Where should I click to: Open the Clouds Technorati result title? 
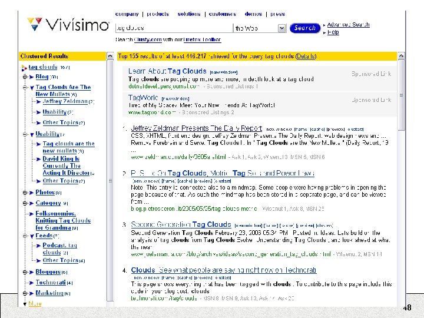pyautogui.click(x=224, y=270)
